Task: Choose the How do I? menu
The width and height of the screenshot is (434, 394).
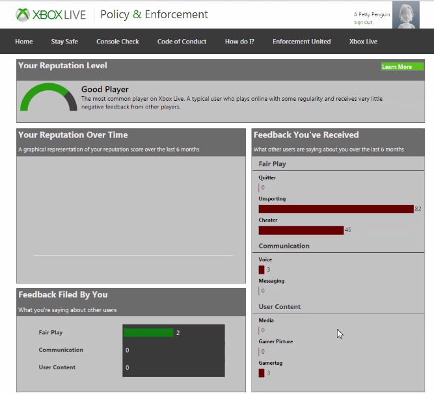Action: pyautogui.click(x=239, y=42)
